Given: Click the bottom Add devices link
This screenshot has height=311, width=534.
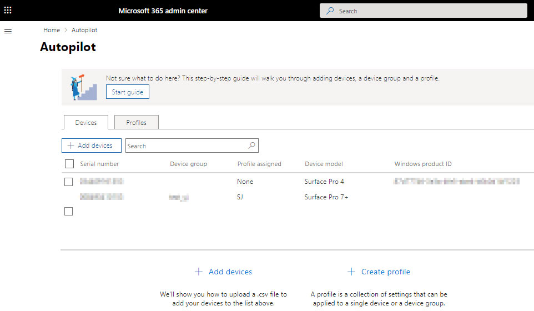Looking at the screenshot, I should click(230, 272).
